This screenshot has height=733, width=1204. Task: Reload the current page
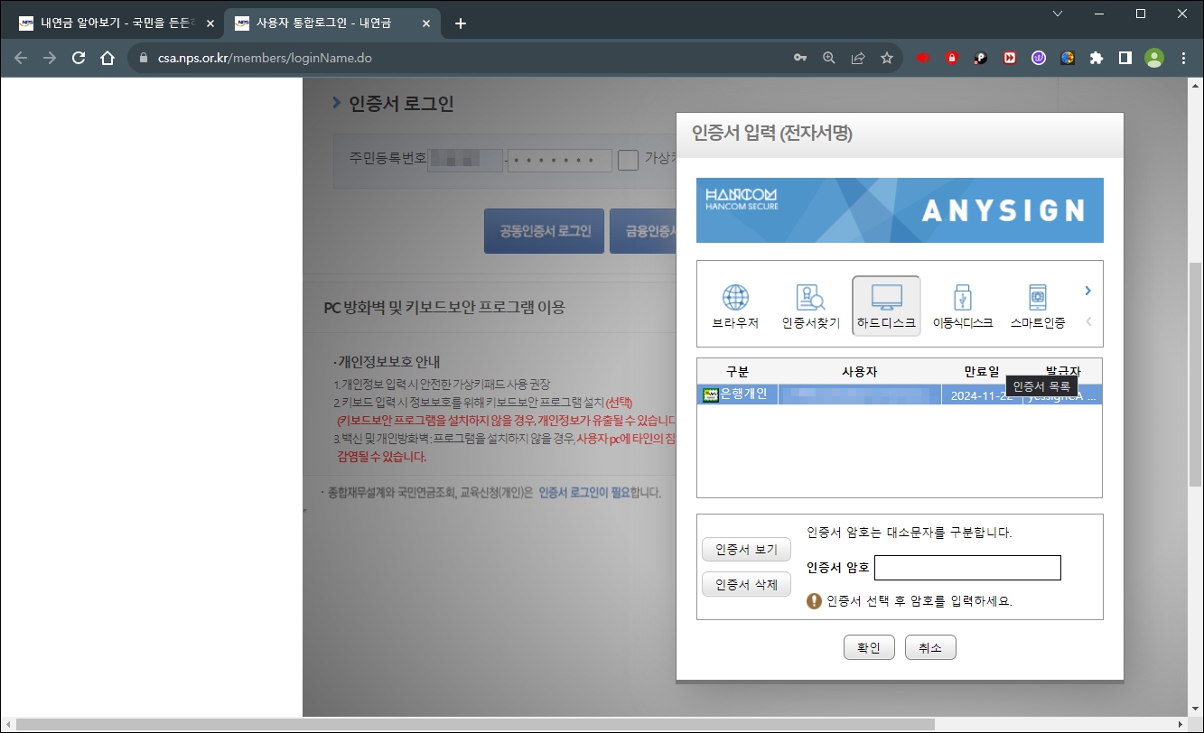point(79,58)
